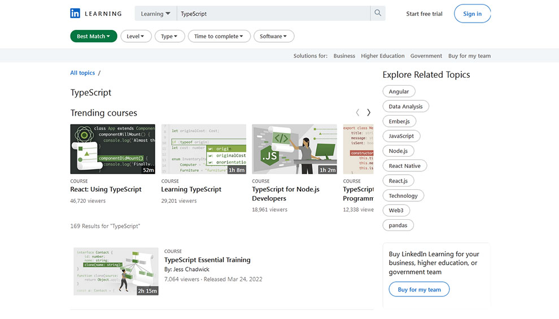Viewport: 559px width, 319px height.
Task: Select the Technology topic chip
Action: point(403,196)
